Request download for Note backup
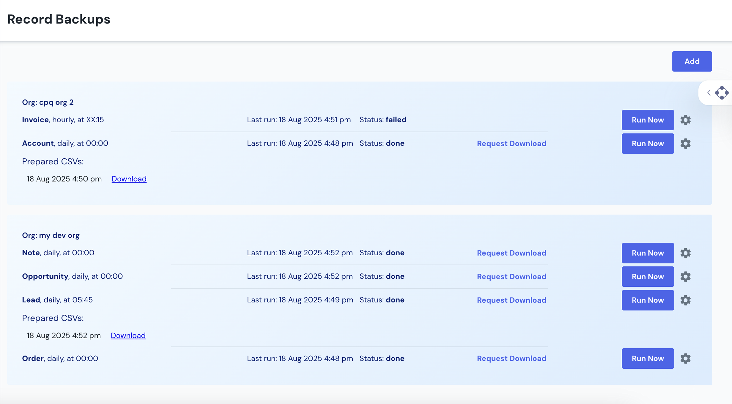The width and height of the screenshot is (732, 404). coord(511,253)
